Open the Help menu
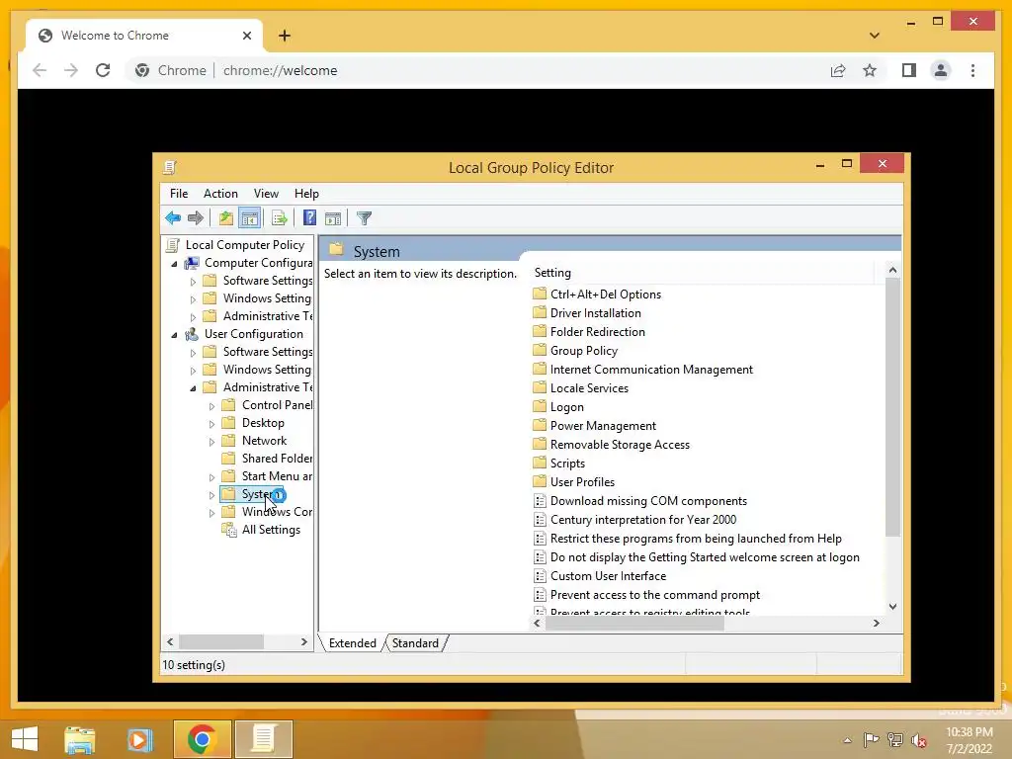 coord(306,194)
